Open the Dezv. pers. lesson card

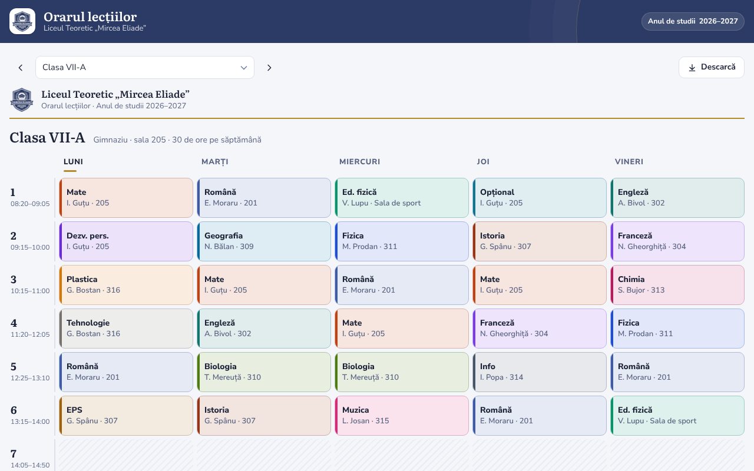coord(126,241)
